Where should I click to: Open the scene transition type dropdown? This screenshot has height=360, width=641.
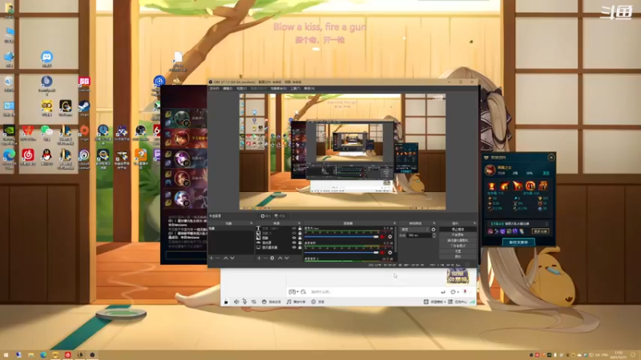pyautogui.click(x=415, y=230)
